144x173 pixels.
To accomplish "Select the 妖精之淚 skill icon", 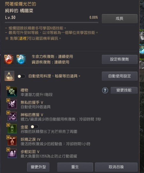I will point(12,141).
